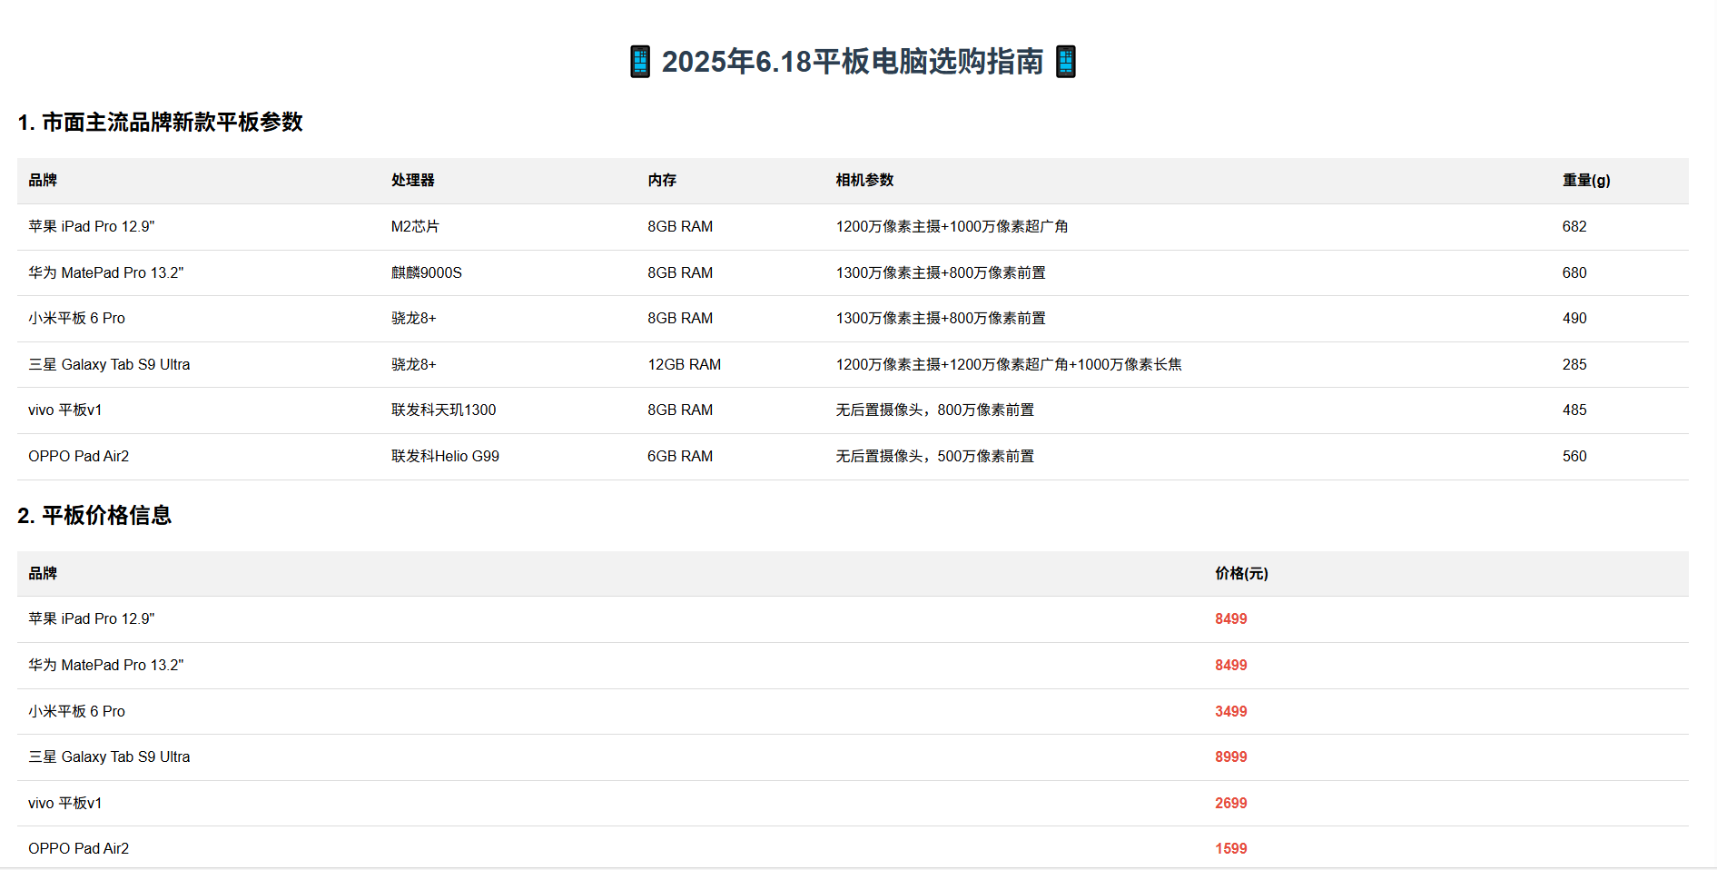Click the price 2699
Image resolution: width=1717 pixels, height=870 pixels.
[1231, 803]
